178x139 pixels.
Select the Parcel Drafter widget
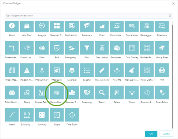(147, 70)
